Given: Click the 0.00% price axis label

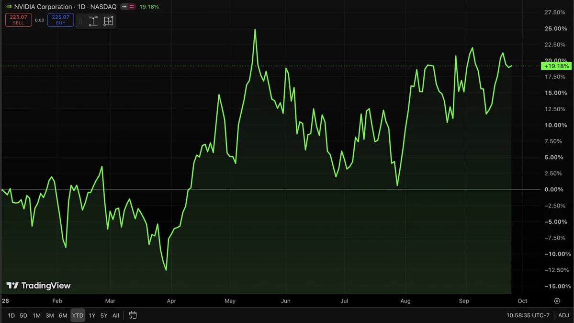Looking at the screenshot, I should tap(554, 190).
